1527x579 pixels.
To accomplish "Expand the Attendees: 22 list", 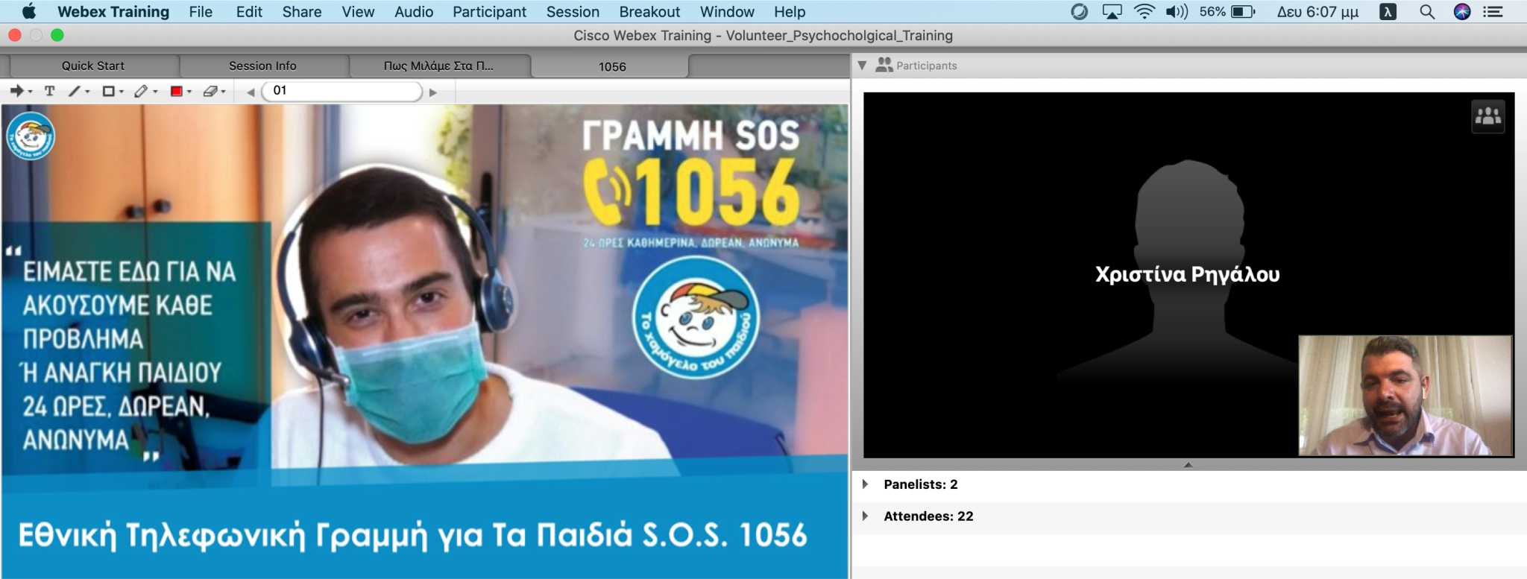I will (865, 516).
